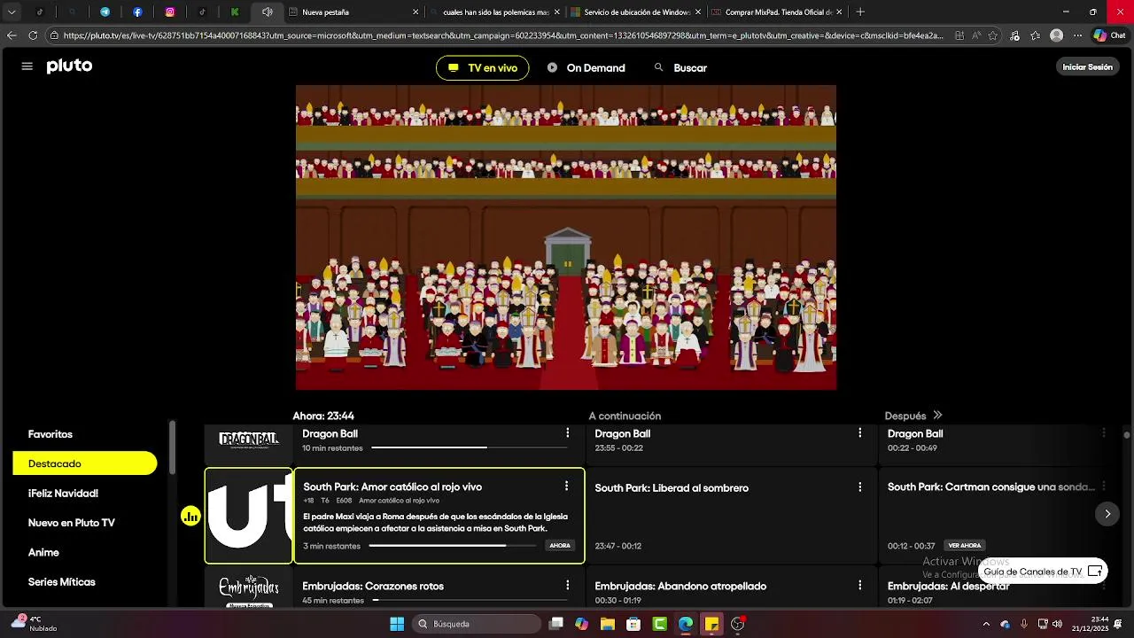Switch to cuales han sido las polemicas tab
This screenshot has width=1134, height=638.
click(x=493, y=12)
